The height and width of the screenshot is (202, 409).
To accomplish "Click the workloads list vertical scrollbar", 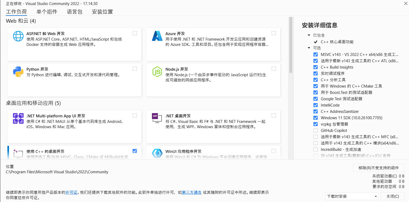I will [291, 45].
